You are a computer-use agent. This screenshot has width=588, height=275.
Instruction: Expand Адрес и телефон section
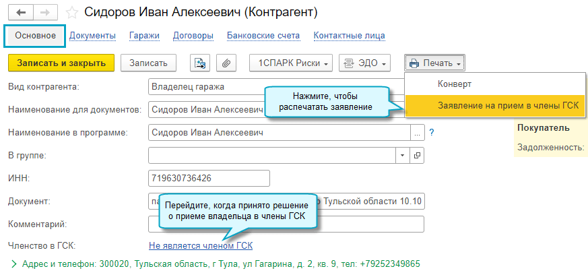[x=14, y=264]
